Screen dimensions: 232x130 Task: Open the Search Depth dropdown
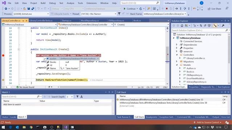72,97
